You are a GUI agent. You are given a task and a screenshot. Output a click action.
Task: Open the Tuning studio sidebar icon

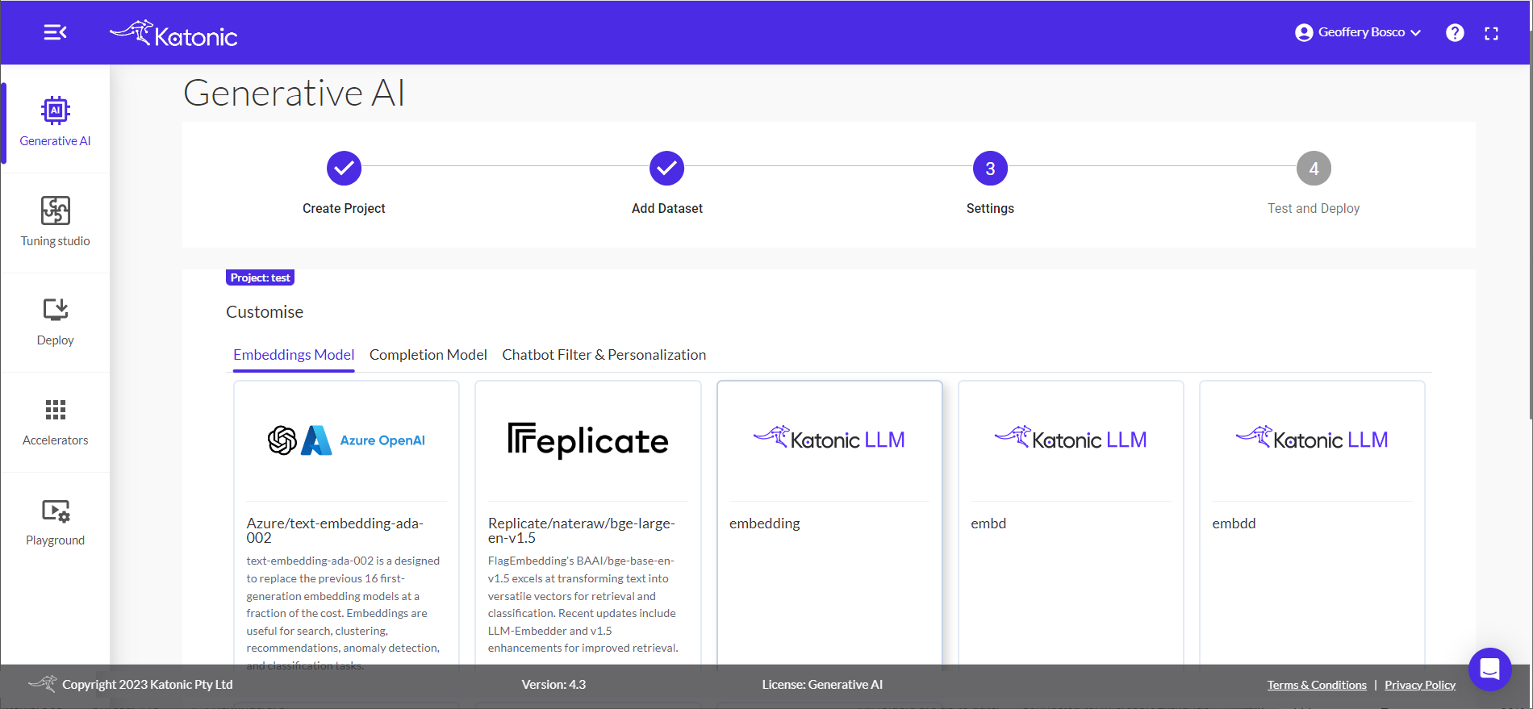tap(55, 211)
